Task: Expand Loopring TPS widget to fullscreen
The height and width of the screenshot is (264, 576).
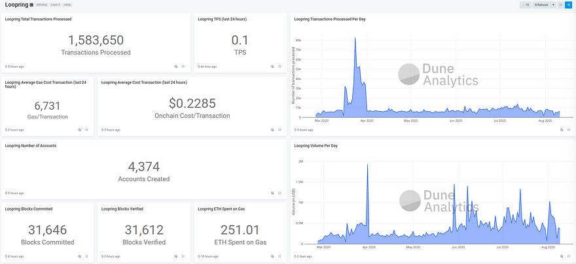Action: click(x=279, y=67)
